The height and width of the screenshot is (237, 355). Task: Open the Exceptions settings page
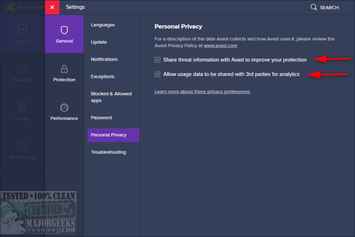pyautogui.click(x=103, y=77)
